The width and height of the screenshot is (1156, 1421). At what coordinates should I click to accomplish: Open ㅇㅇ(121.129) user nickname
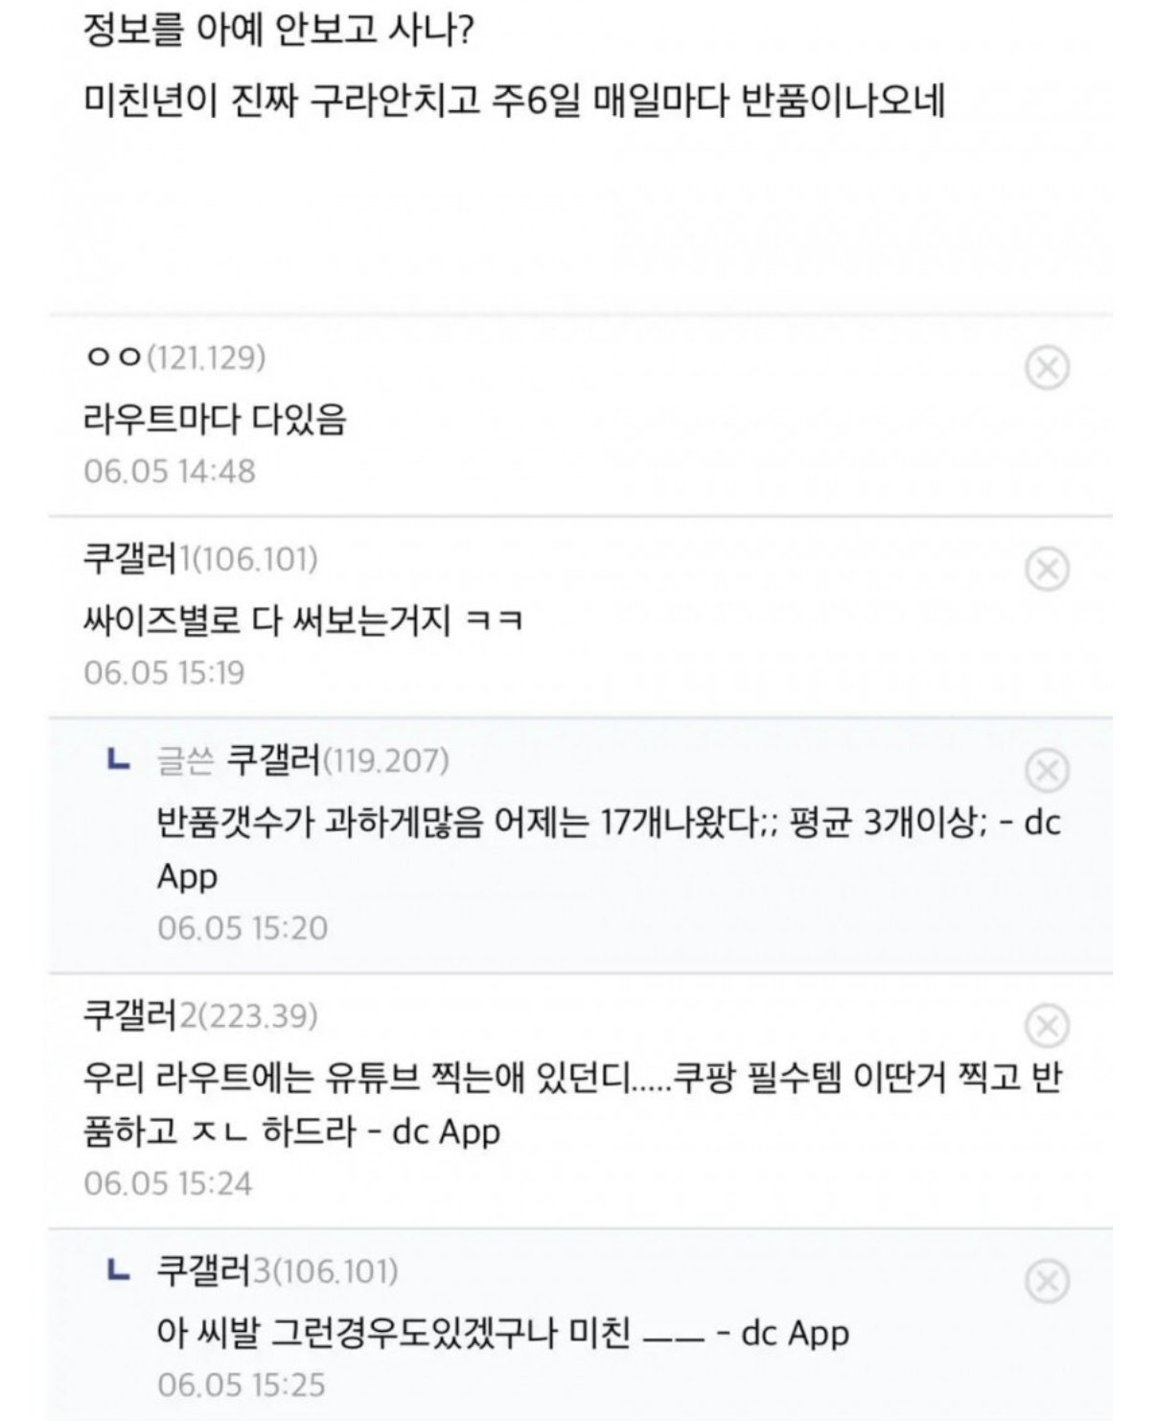[x=174, y=358]
